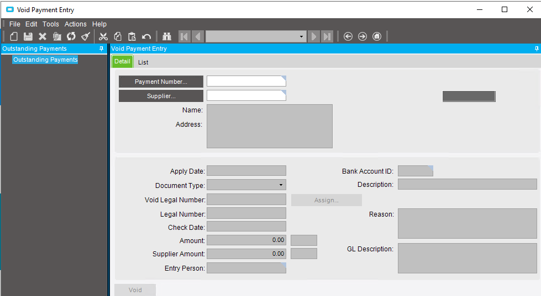Click the Reason text box
This screenshot has height=296, width=541.
[x=467, y=223]
